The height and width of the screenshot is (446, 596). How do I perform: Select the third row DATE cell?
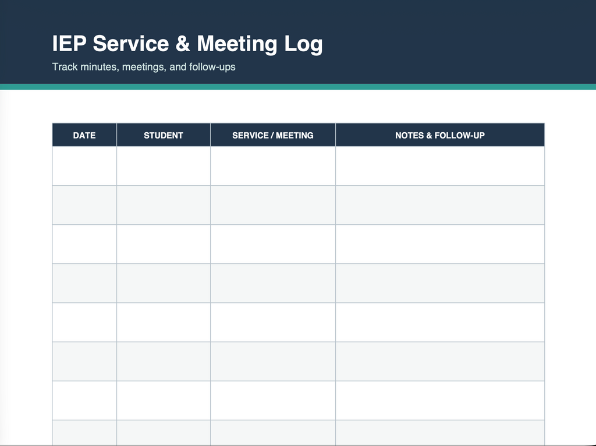coord(84,244)
